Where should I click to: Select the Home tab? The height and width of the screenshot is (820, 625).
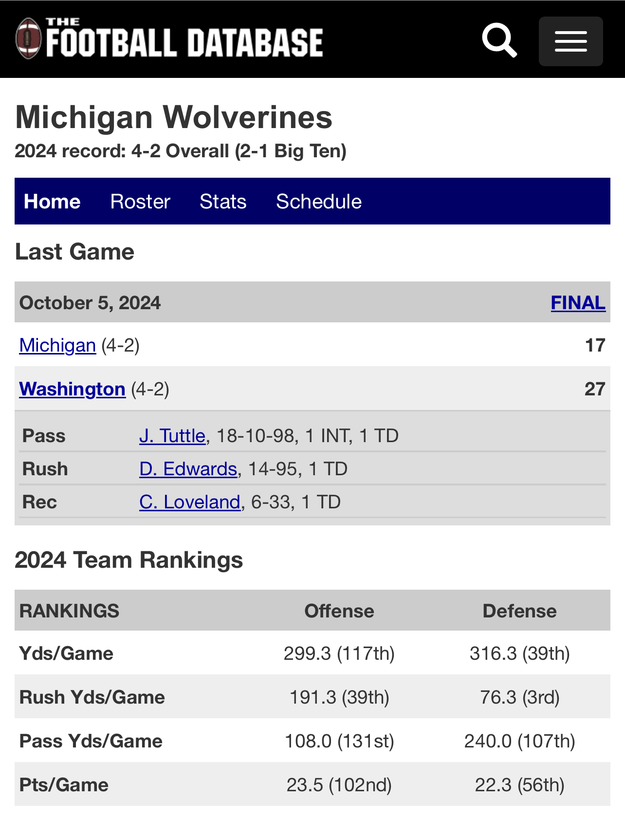coord(52,201)
